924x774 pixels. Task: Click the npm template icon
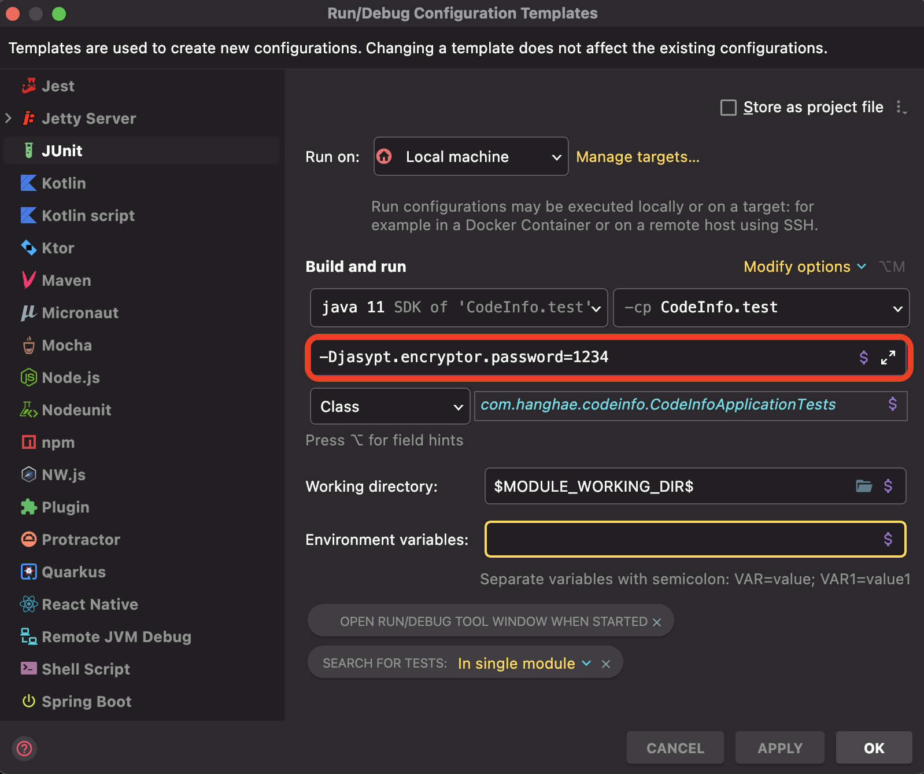tap(29, 443)
